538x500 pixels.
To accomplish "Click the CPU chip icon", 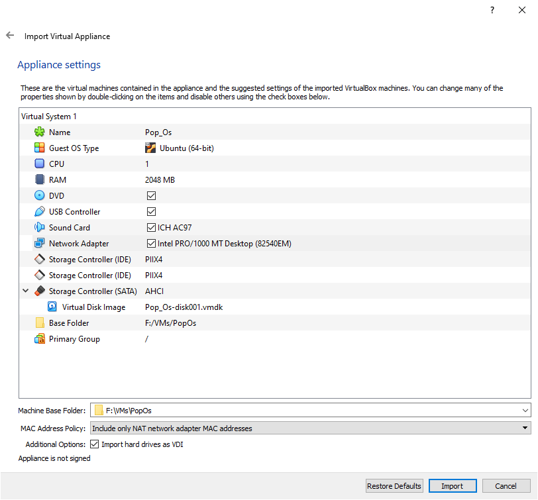I will pyautogui.click(x=40, y=164).
